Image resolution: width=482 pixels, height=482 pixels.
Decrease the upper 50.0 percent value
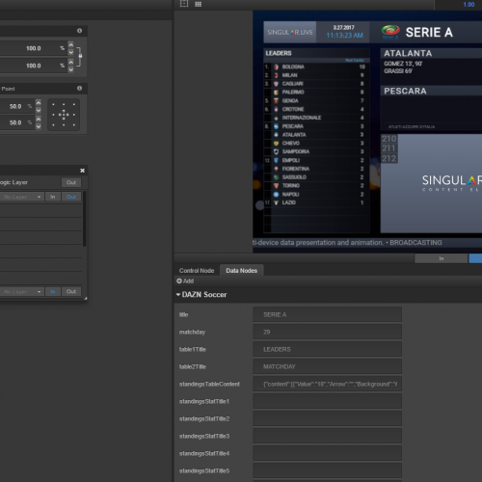click(39, 110)
